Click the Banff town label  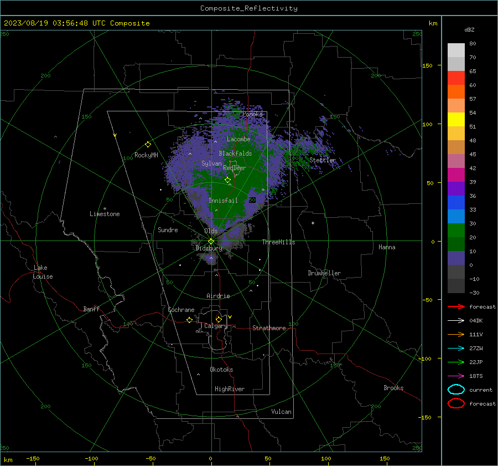91,309
